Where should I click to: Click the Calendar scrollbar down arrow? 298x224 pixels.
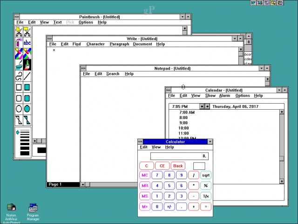pyautogui.click(x=282, y=182)
